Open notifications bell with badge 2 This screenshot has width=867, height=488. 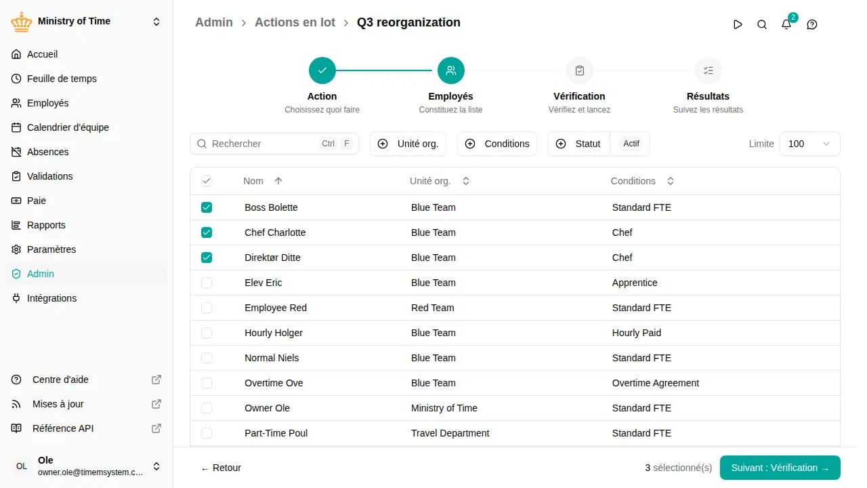786,24
